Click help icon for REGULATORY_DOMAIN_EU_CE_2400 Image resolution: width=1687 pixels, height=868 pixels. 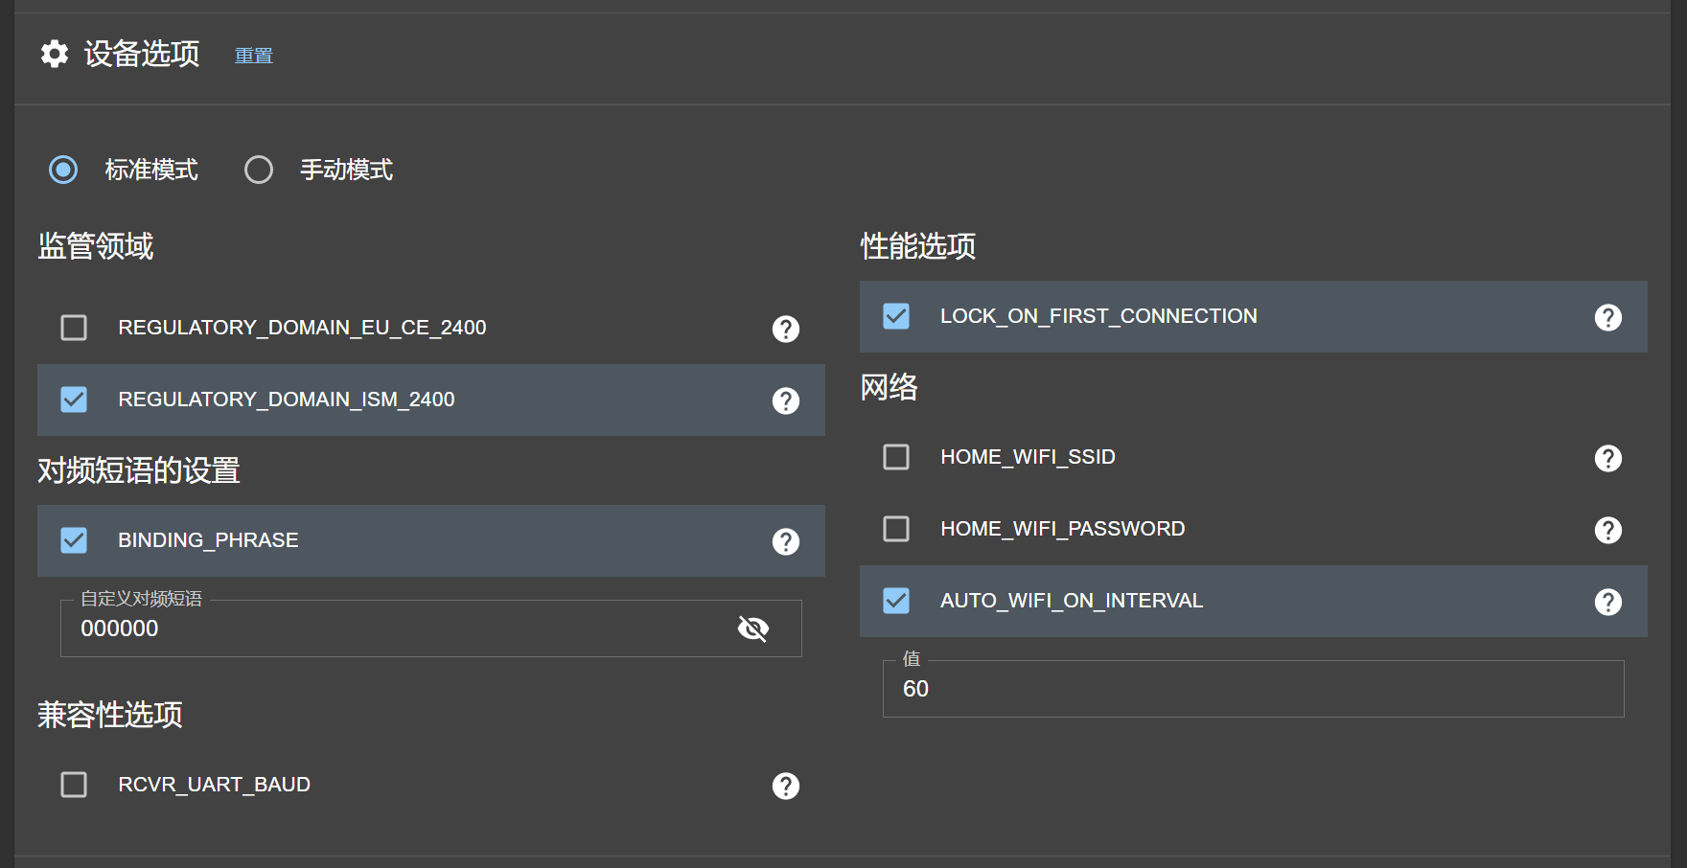point(786,329)
